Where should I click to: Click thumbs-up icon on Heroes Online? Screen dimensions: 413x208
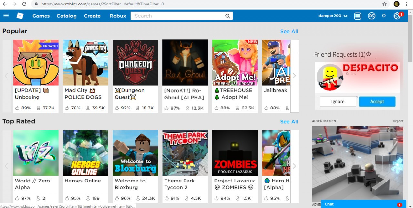pyautogui.click(x=67, y=198)
